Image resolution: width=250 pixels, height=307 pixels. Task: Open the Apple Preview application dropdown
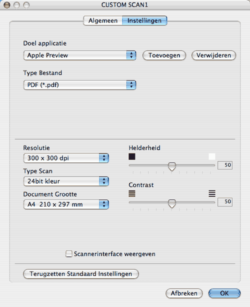click(79, 55)
